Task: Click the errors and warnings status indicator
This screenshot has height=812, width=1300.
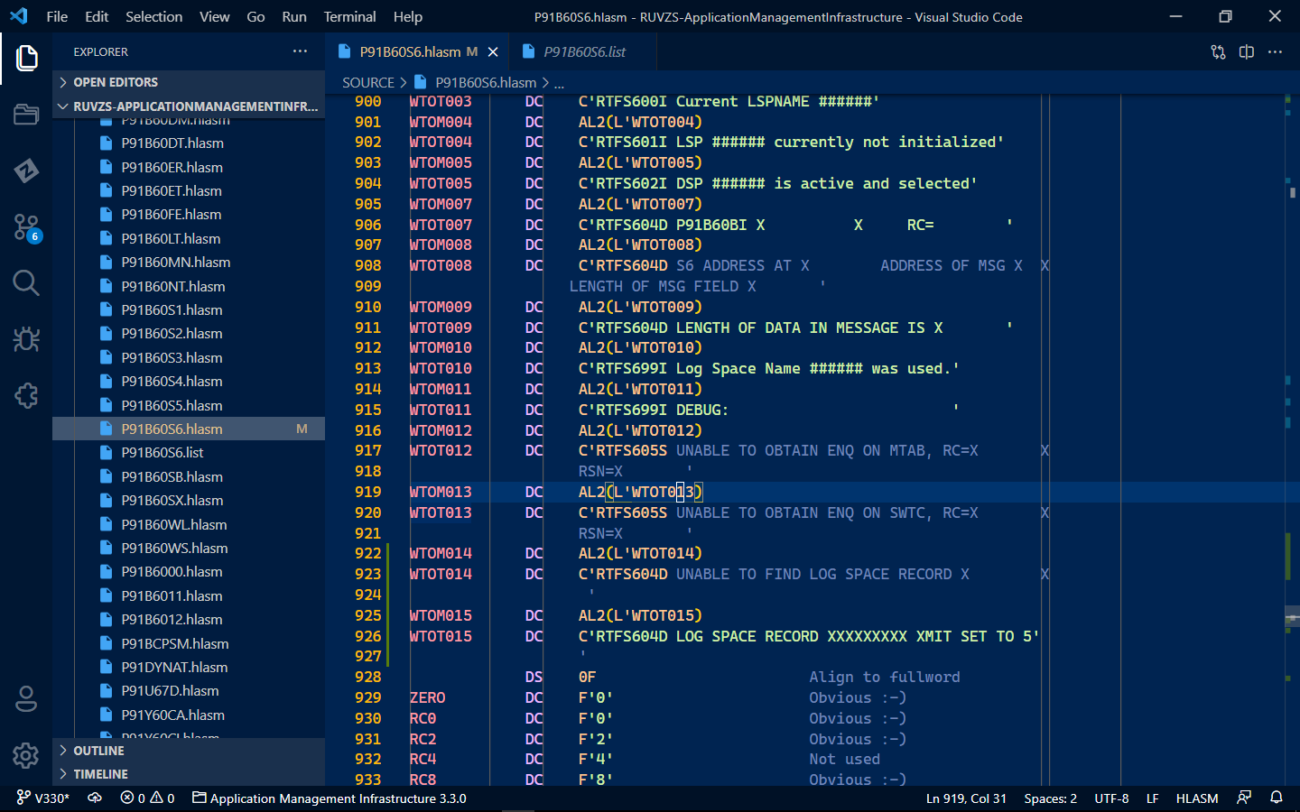Action: pos(146,798)
